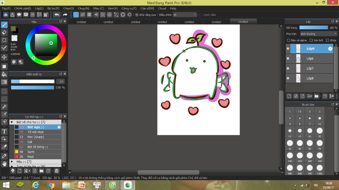Select the Tô mờ nhạt brush
Image resolution: width=339 pixels, height=190 pixels.
pyautogui.click(x=38, y=132)
